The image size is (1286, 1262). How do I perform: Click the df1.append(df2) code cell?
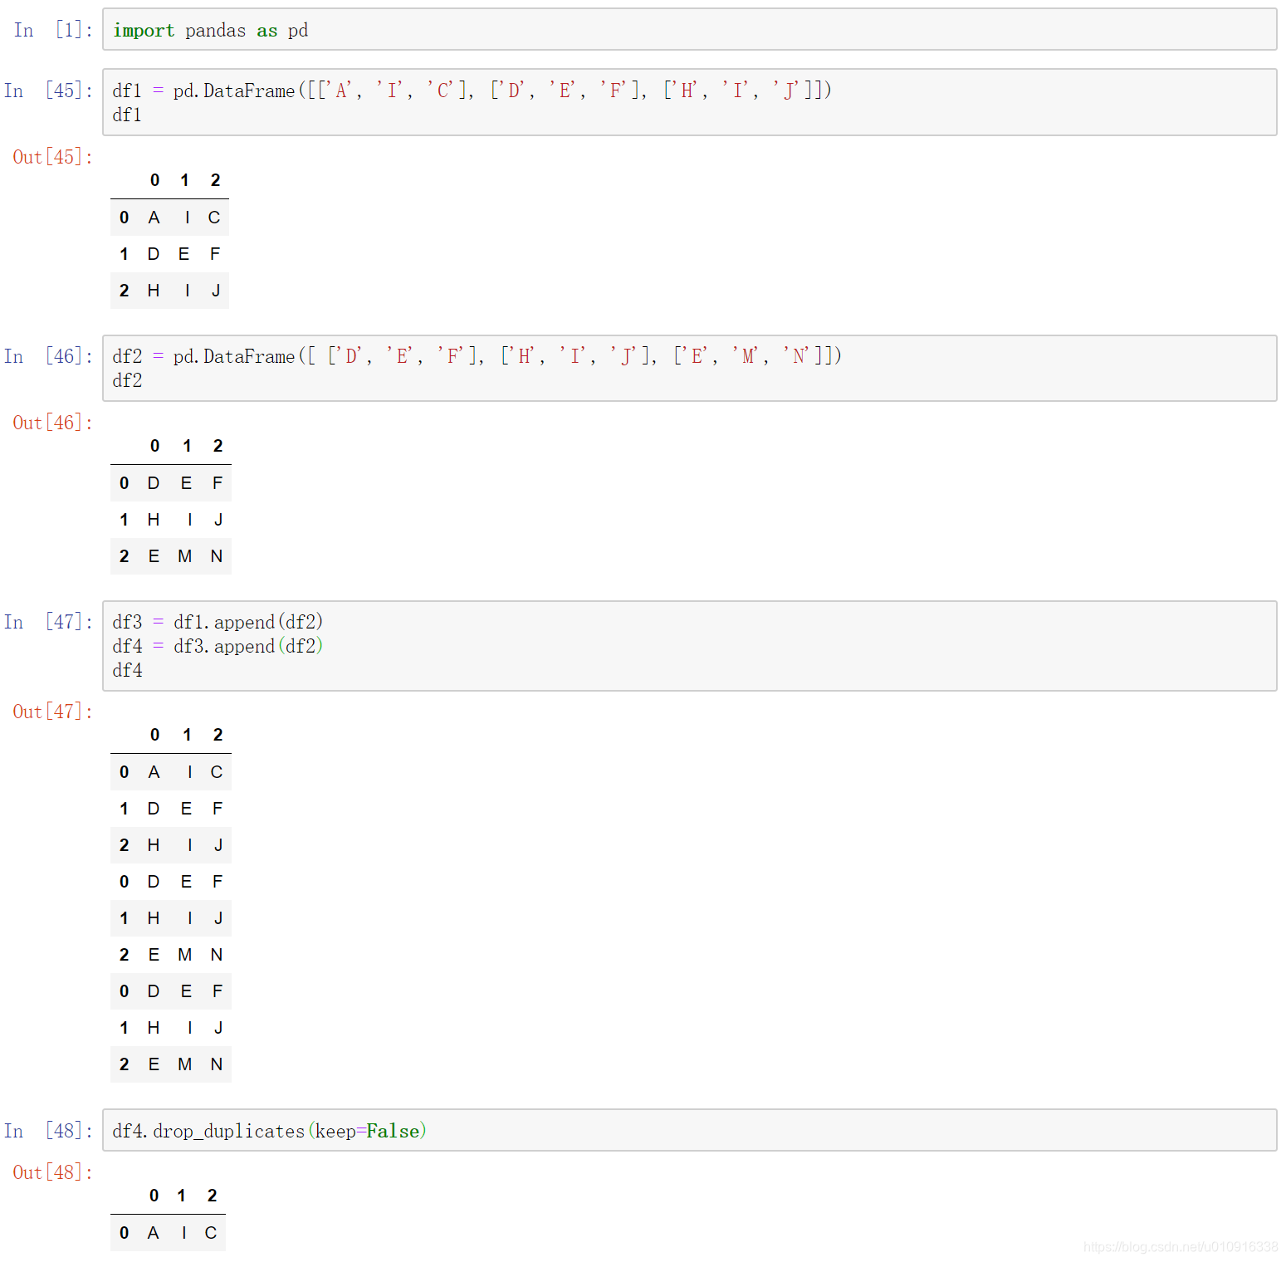(689, 646)
